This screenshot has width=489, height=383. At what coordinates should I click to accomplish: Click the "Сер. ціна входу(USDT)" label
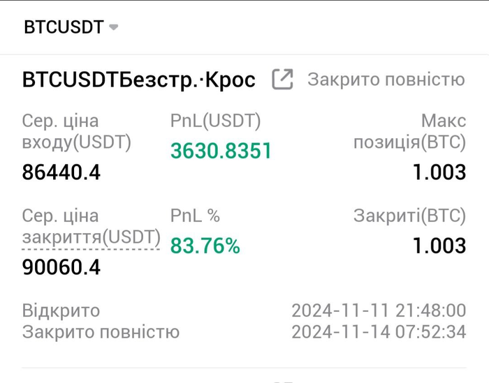[77, 132]
